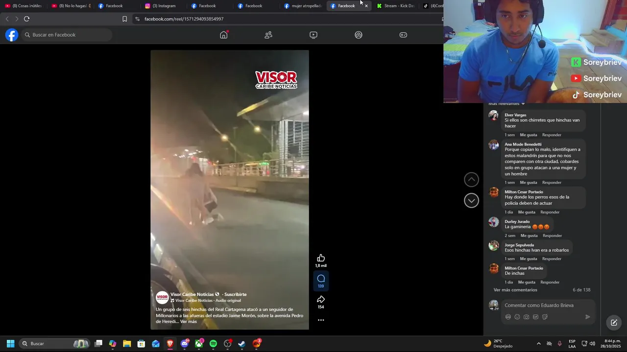Click the browser address bar URL
This screenshot has height=352, width=627.
coord(184,19)
